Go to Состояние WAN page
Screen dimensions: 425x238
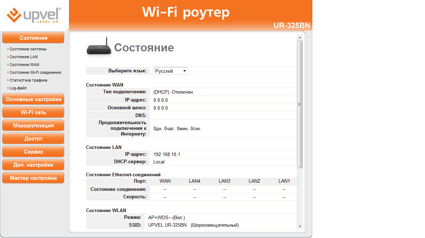25,65
